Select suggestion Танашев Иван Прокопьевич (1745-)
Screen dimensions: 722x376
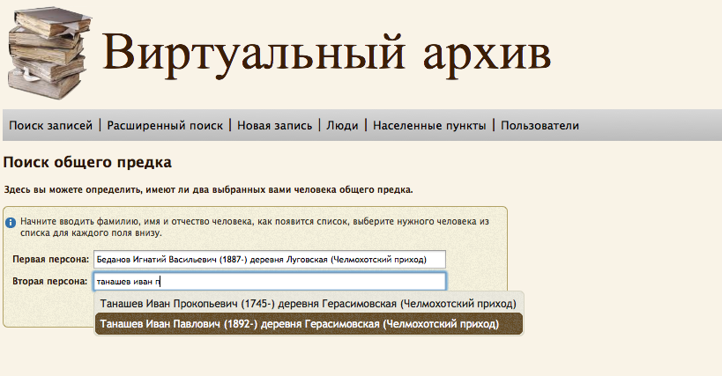(309, 304)
